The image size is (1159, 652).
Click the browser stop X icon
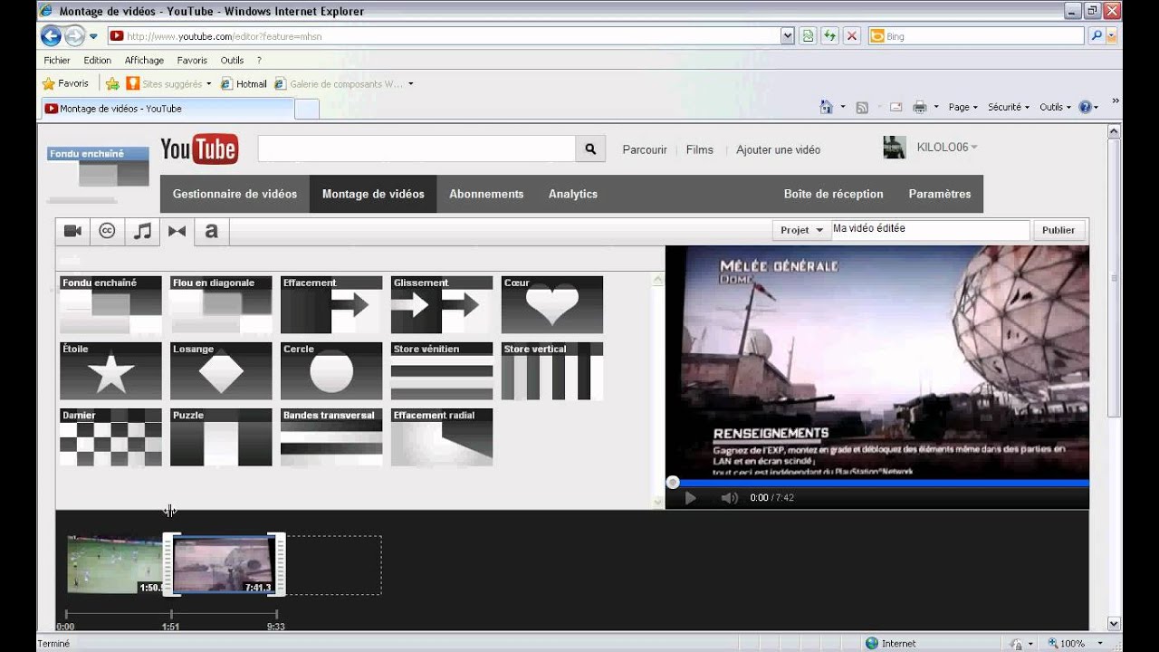tap(852, 36)
